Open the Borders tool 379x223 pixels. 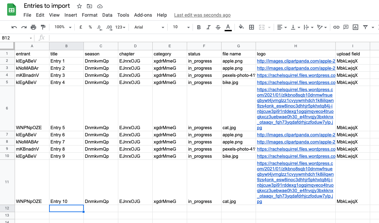pyautogui.click(x=251, y=27)
